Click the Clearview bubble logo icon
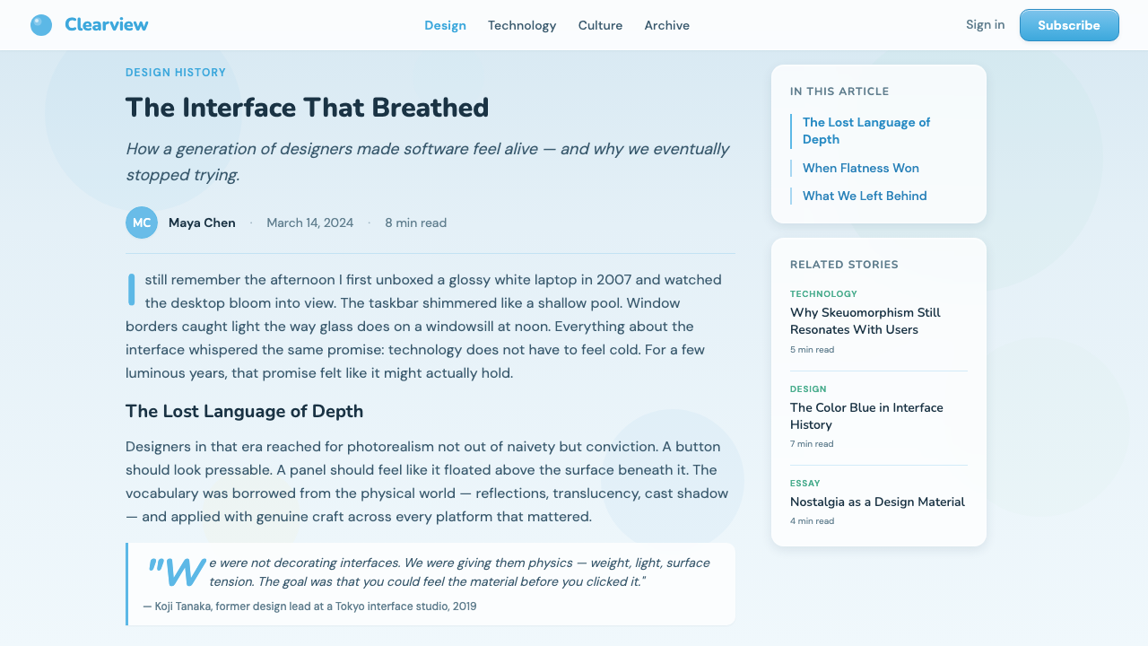 click(x=41, y=25)
